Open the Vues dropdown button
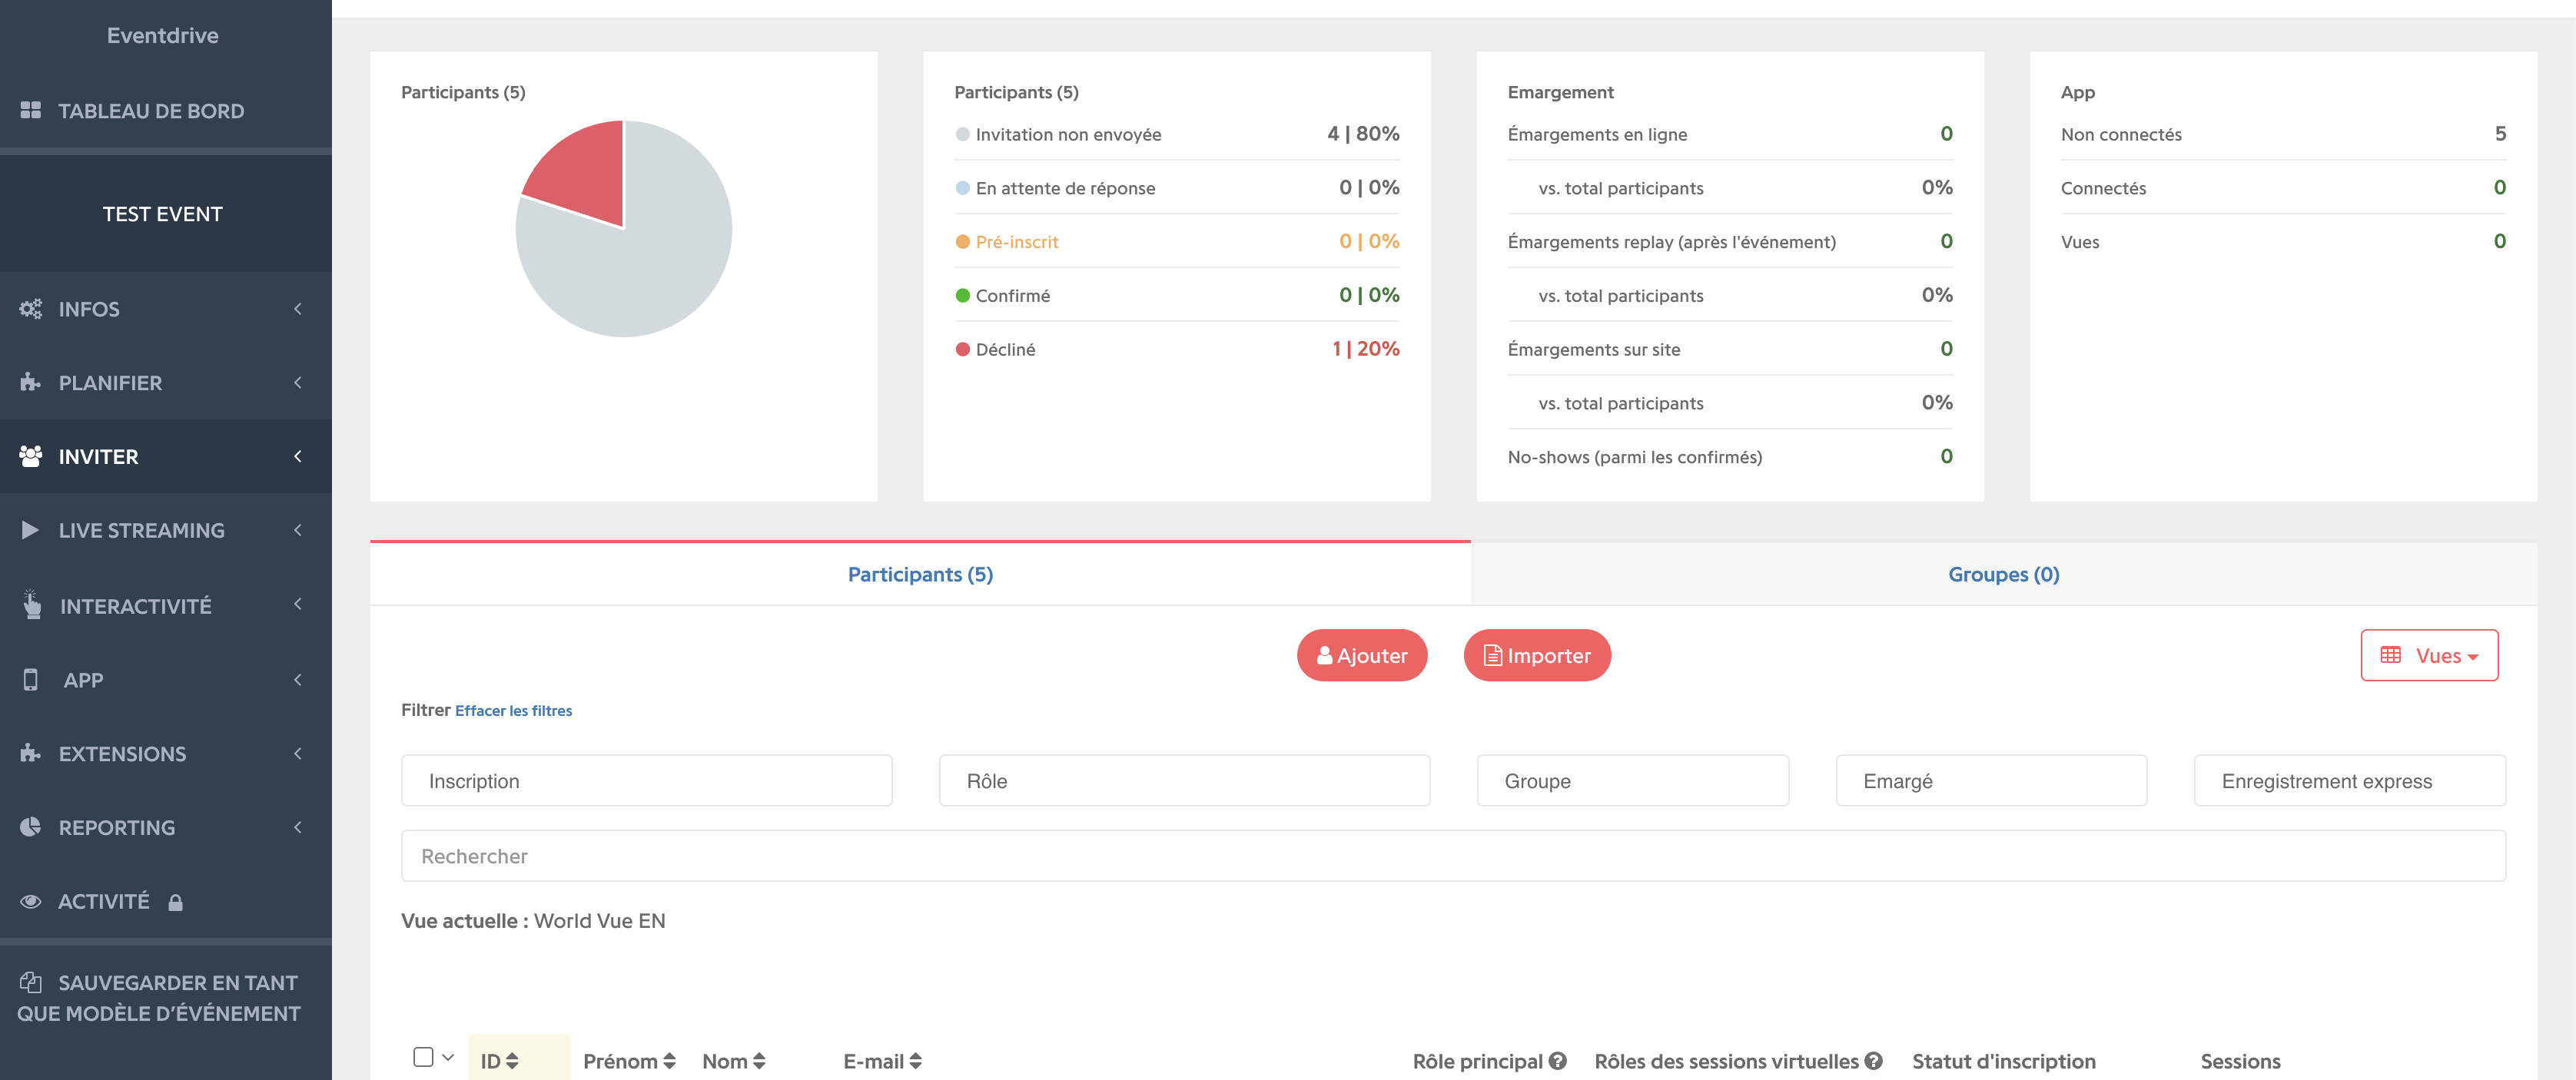Screen dimensions: 2576x1080 tap(2429, 655)
